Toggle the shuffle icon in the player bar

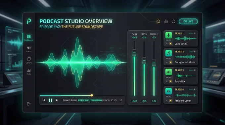[x=120, y=100]
